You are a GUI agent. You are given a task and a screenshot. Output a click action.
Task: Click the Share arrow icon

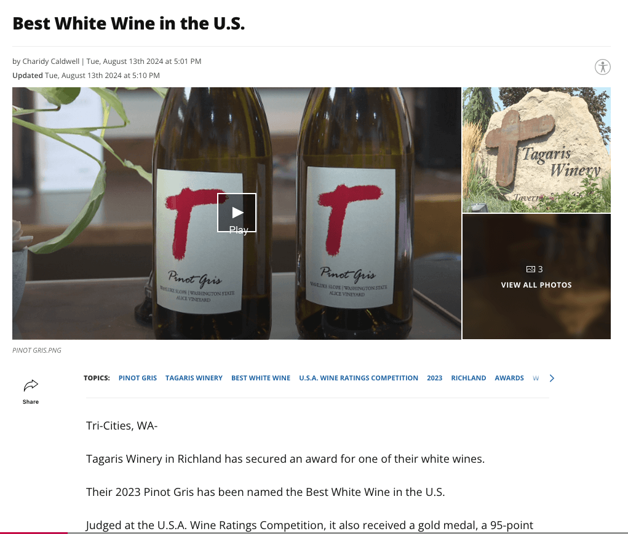point(31,385)
